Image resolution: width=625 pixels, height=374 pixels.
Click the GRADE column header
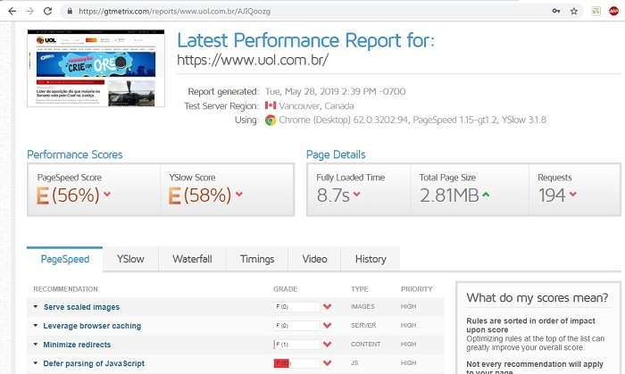286,289
